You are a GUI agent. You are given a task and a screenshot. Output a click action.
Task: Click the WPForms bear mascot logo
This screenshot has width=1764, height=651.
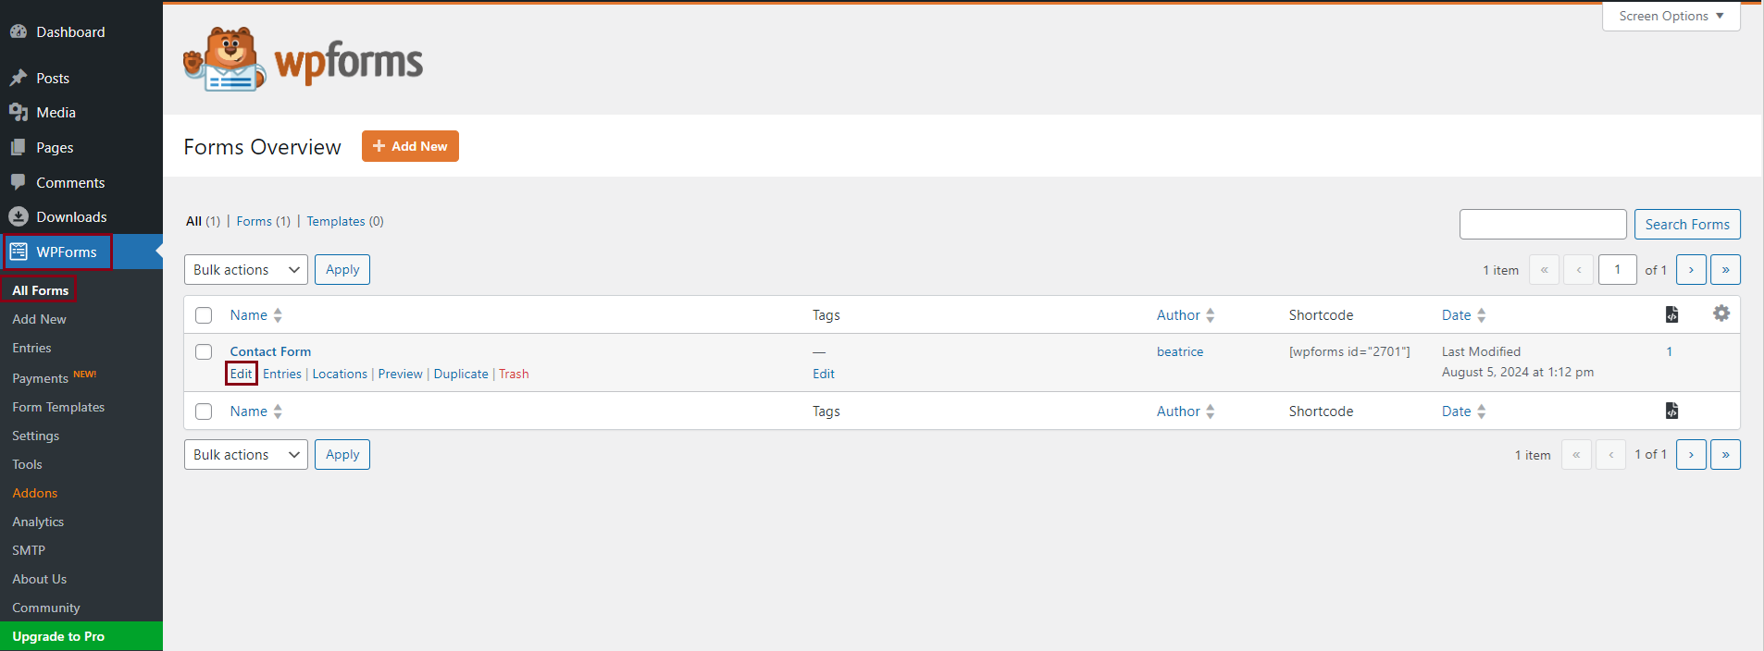[225, 59]
